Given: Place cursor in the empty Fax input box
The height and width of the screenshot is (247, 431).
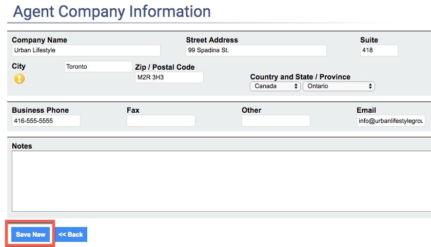Looking at the screenshot, I should tap(161, 121).
